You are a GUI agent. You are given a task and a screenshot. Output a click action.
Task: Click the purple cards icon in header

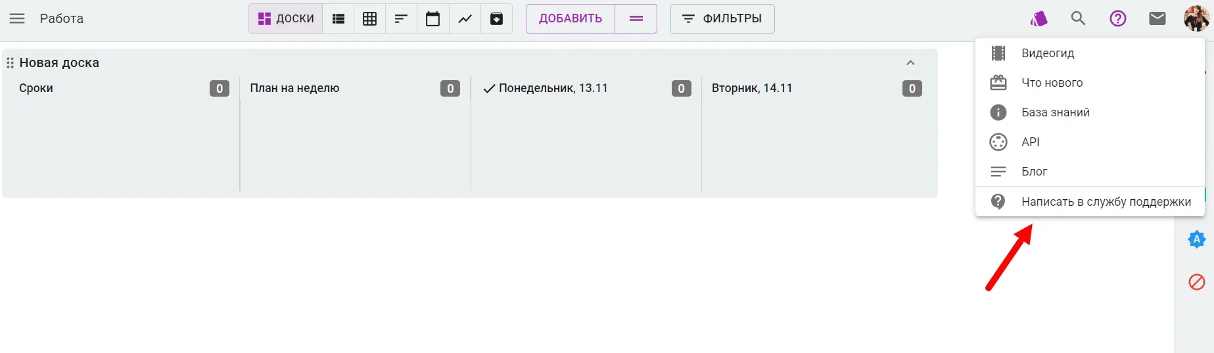1039,18
